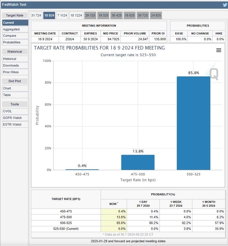Click the 88.2% one-day probability cell
This screenshot has height=246, width=228.
point(143,223)
